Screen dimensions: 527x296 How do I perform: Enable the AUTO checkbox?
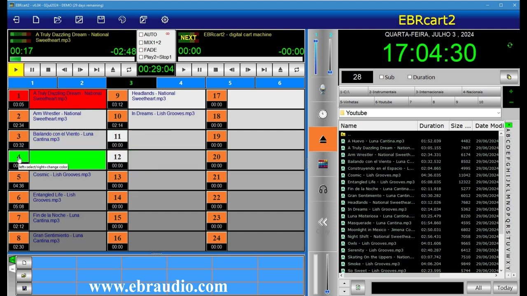coord(141,35)
